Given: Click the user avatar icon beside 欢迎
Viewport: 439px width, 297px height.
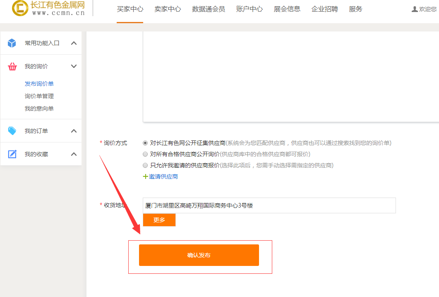Looking at the screenshot, I should [x=415, y=9].
